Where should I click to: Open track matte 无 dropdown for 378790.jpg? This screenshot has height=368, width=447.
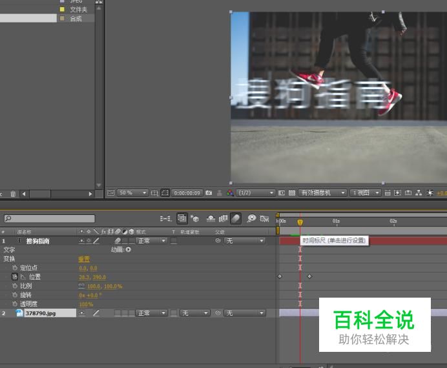click(194, 313)
